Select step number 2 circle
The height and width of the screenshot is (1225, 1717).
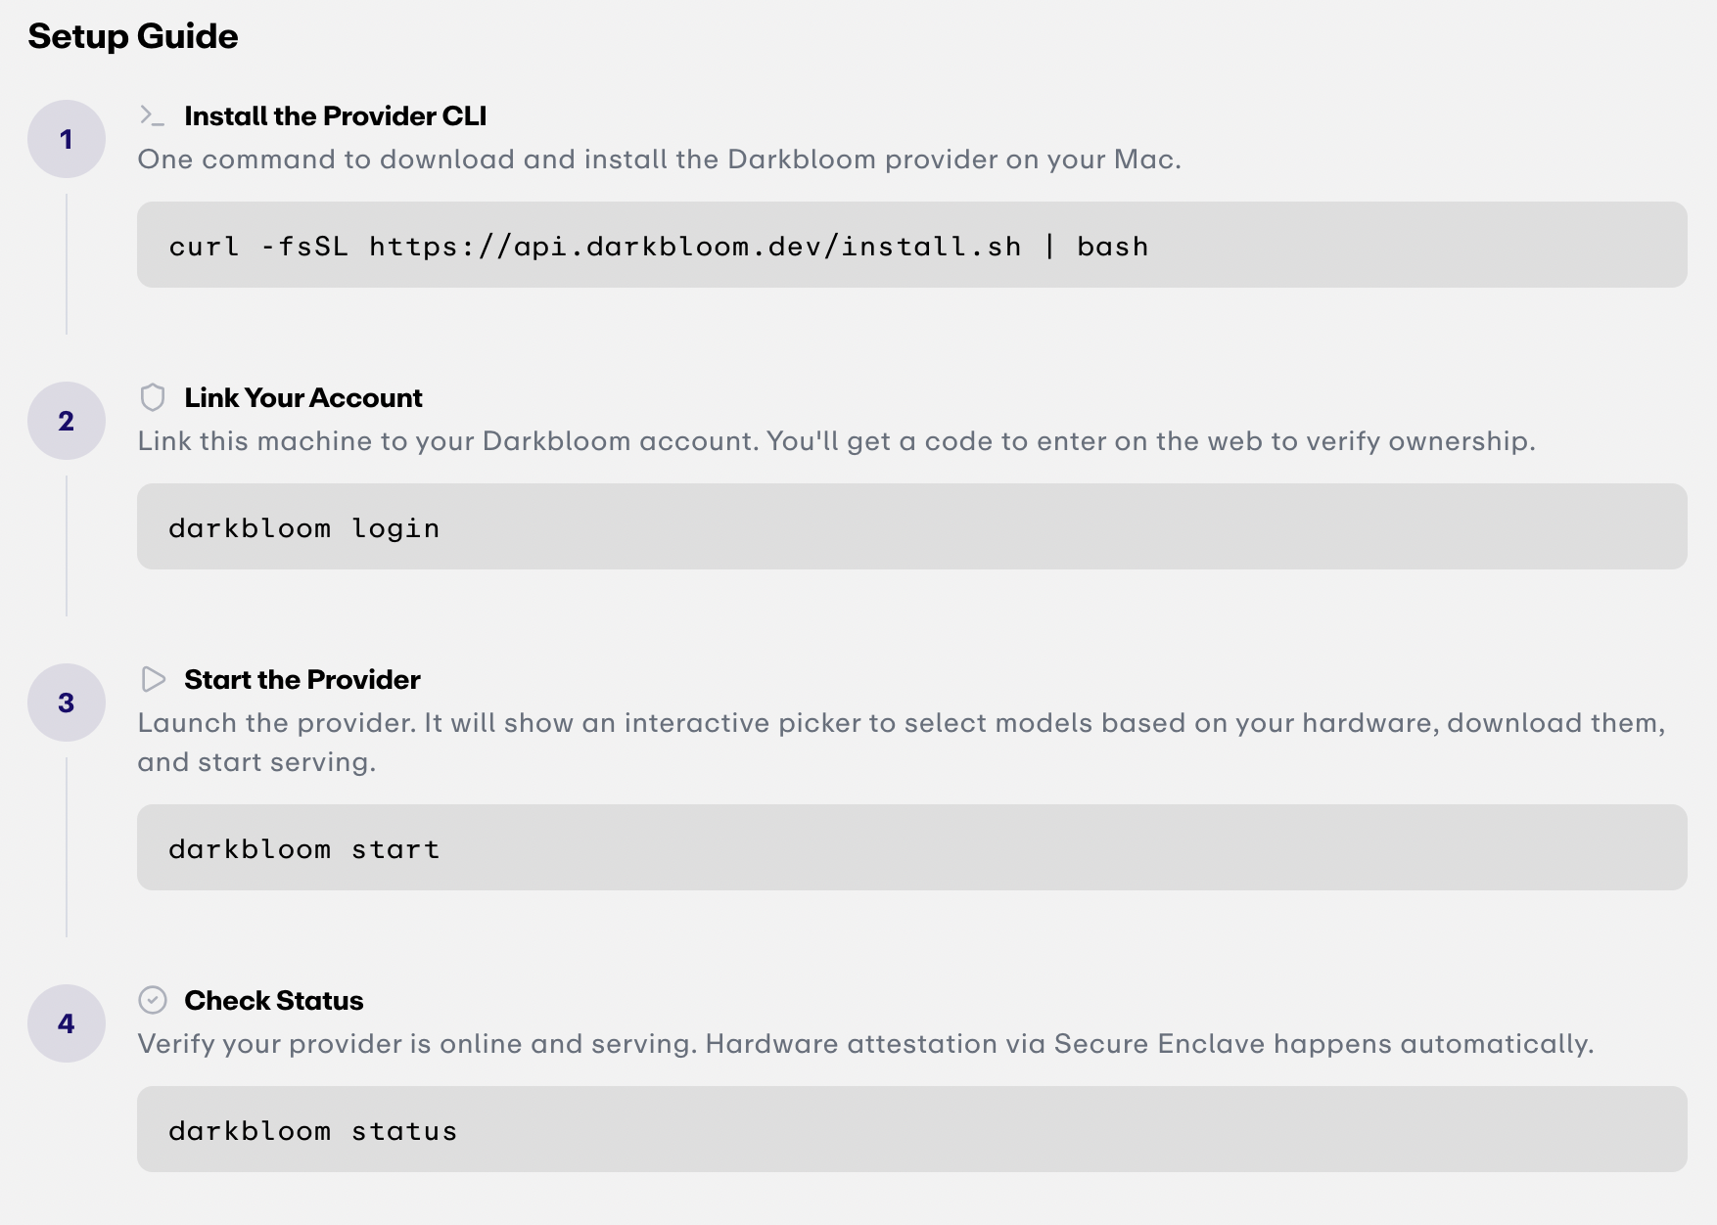click(x=67, y=421)
